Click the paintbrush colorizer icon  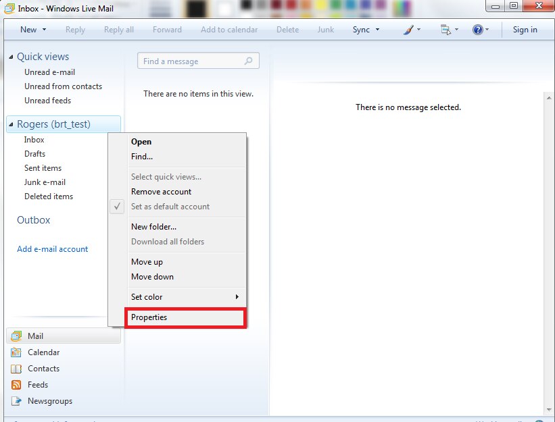pyautogui.click(x=408, y=30)
